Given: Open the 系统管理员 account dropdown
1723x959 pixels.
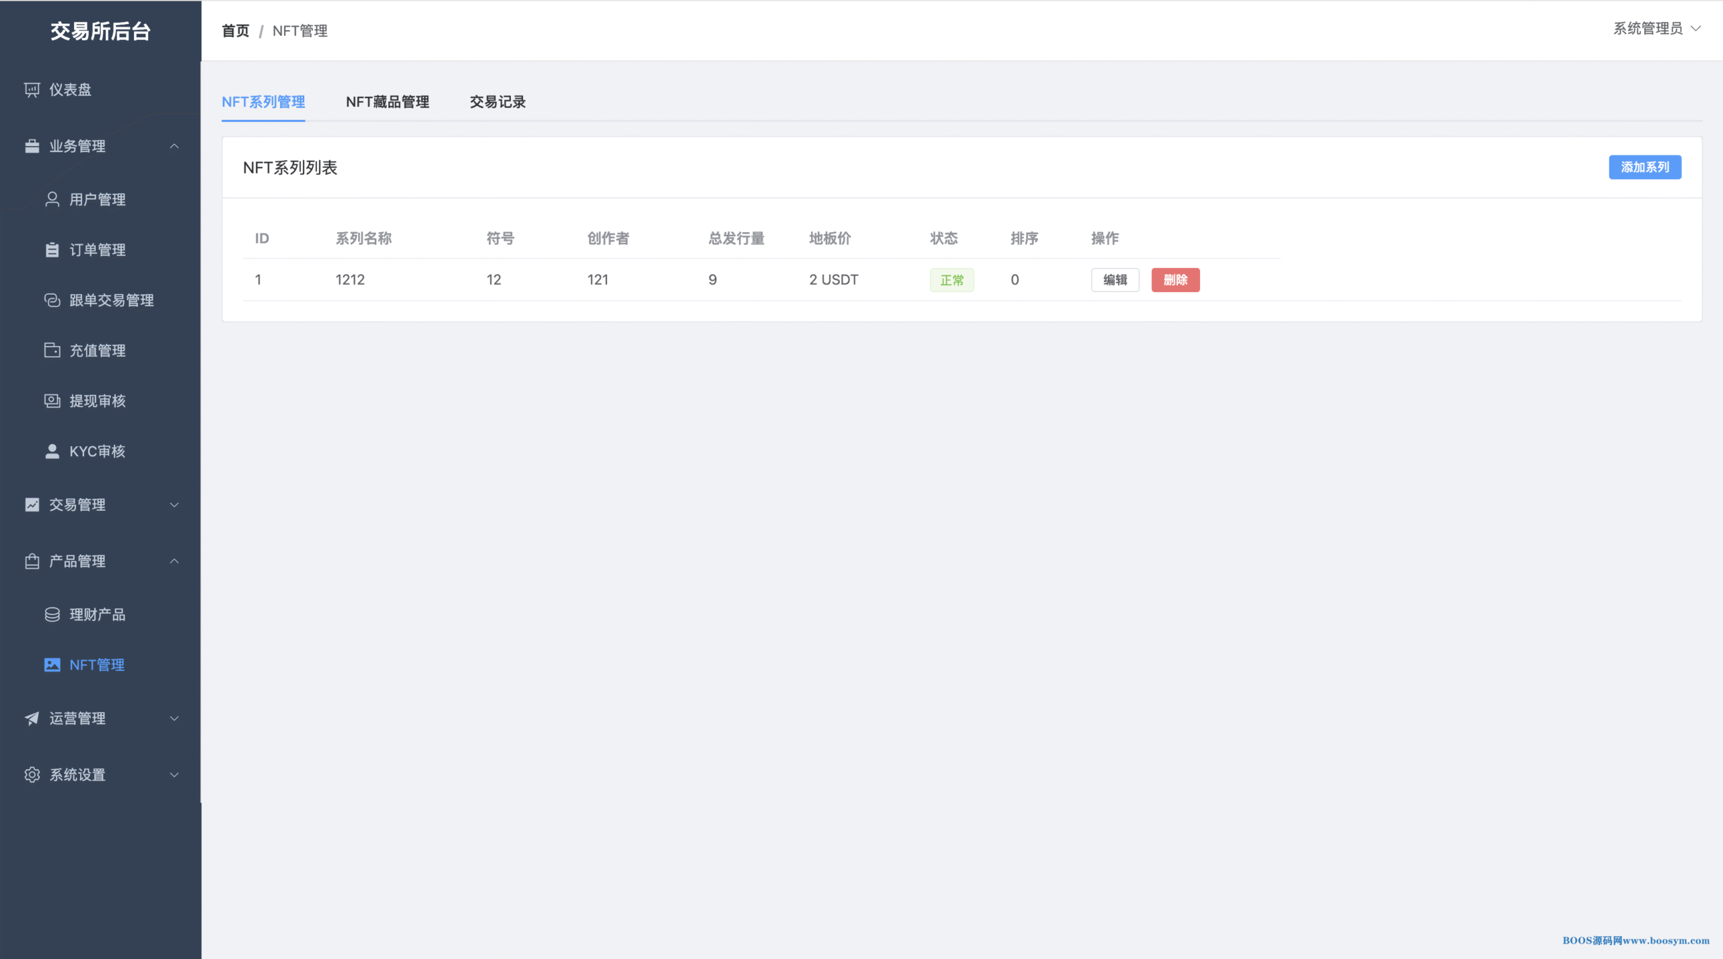Looking at the screenshot, I should click(1656, 28).
